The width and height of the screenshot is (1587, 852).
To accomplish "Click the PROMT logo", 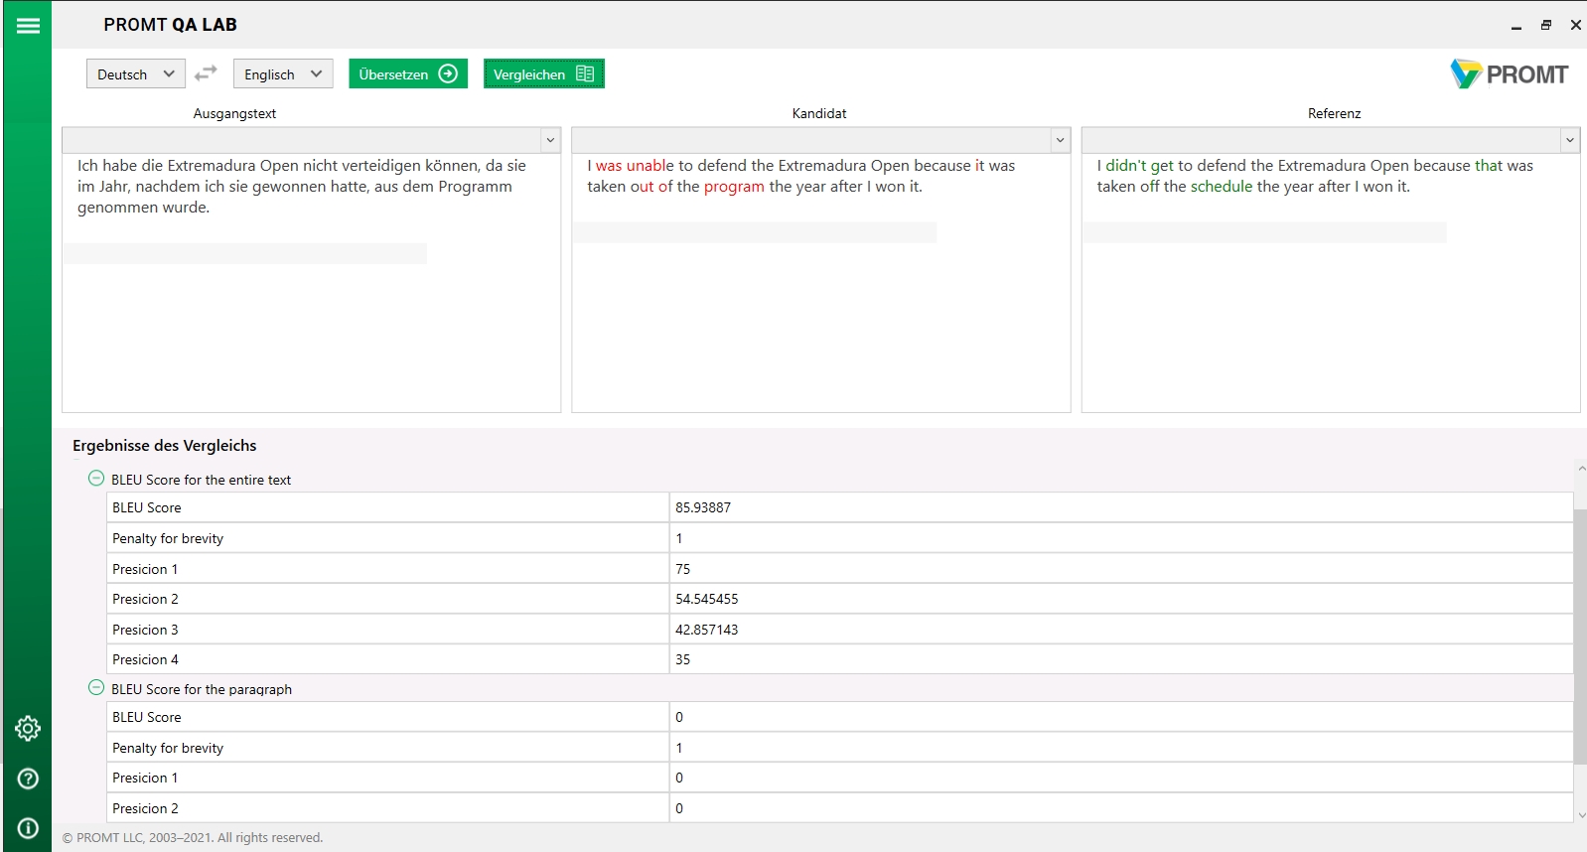I will click(1509, 74).
